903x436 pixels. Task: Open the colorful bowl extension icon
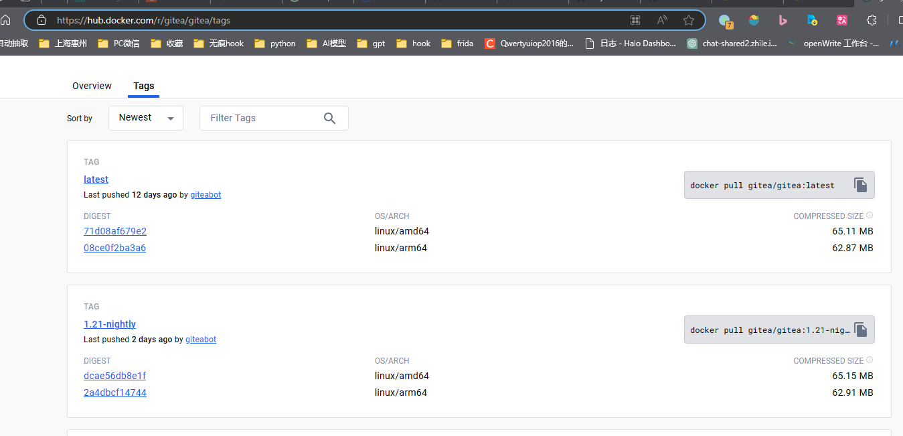(754, 20)
